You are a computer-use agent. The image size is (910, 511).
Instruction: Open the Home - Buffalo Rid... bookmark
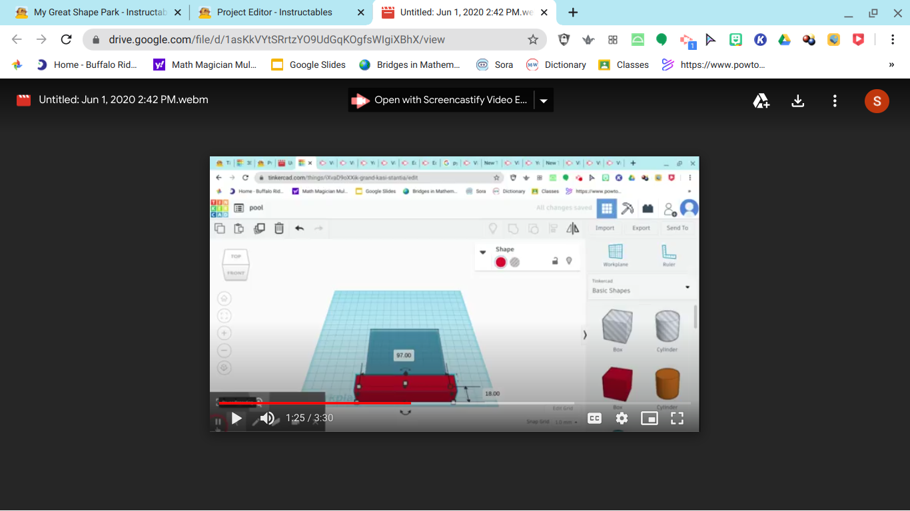(x=87, y=65)
